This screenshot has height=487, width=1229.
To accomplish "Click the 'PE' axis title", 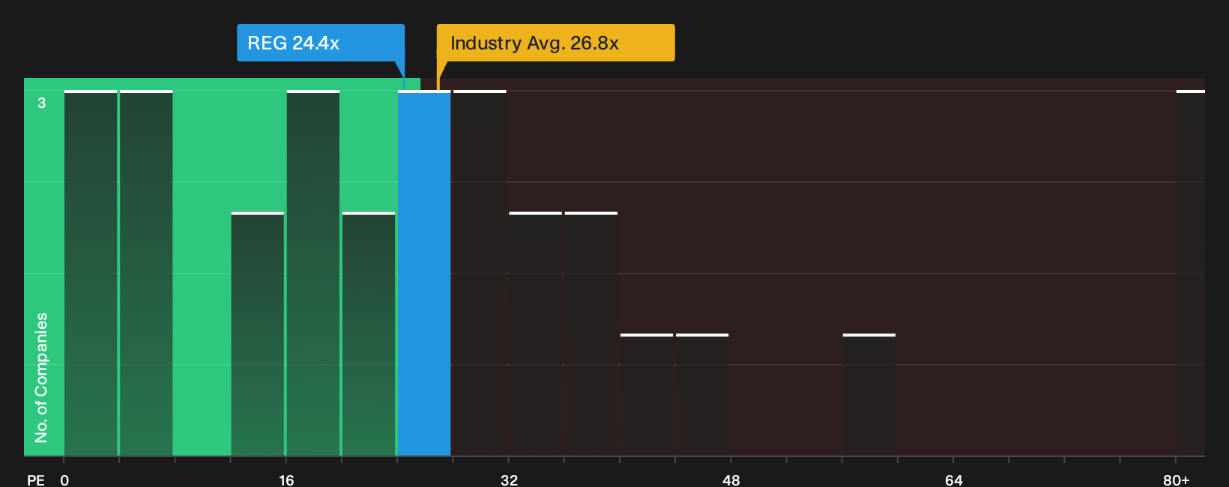I will click(x=36, y=480).
